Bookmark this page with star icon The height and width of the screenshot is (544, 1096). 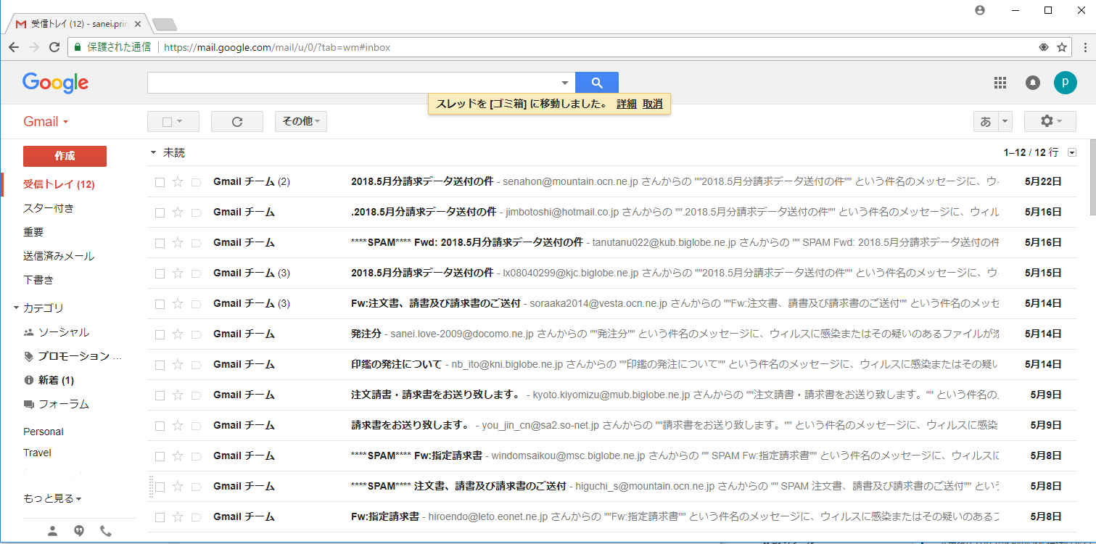point(1062,47)
